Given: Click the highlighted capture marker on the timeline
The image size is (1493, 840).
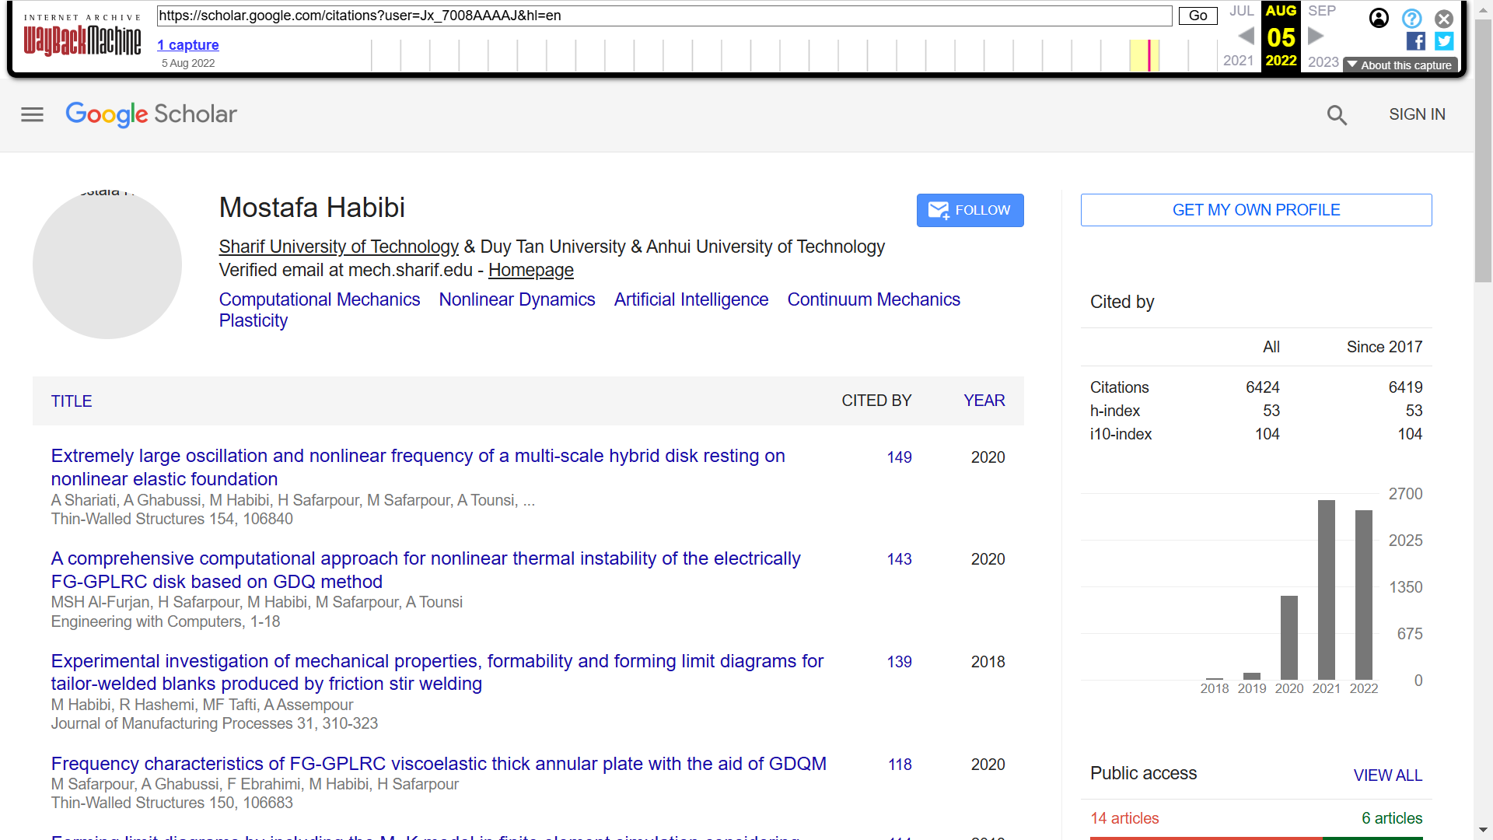Looking at the screenshot, I should [1149, 55].
